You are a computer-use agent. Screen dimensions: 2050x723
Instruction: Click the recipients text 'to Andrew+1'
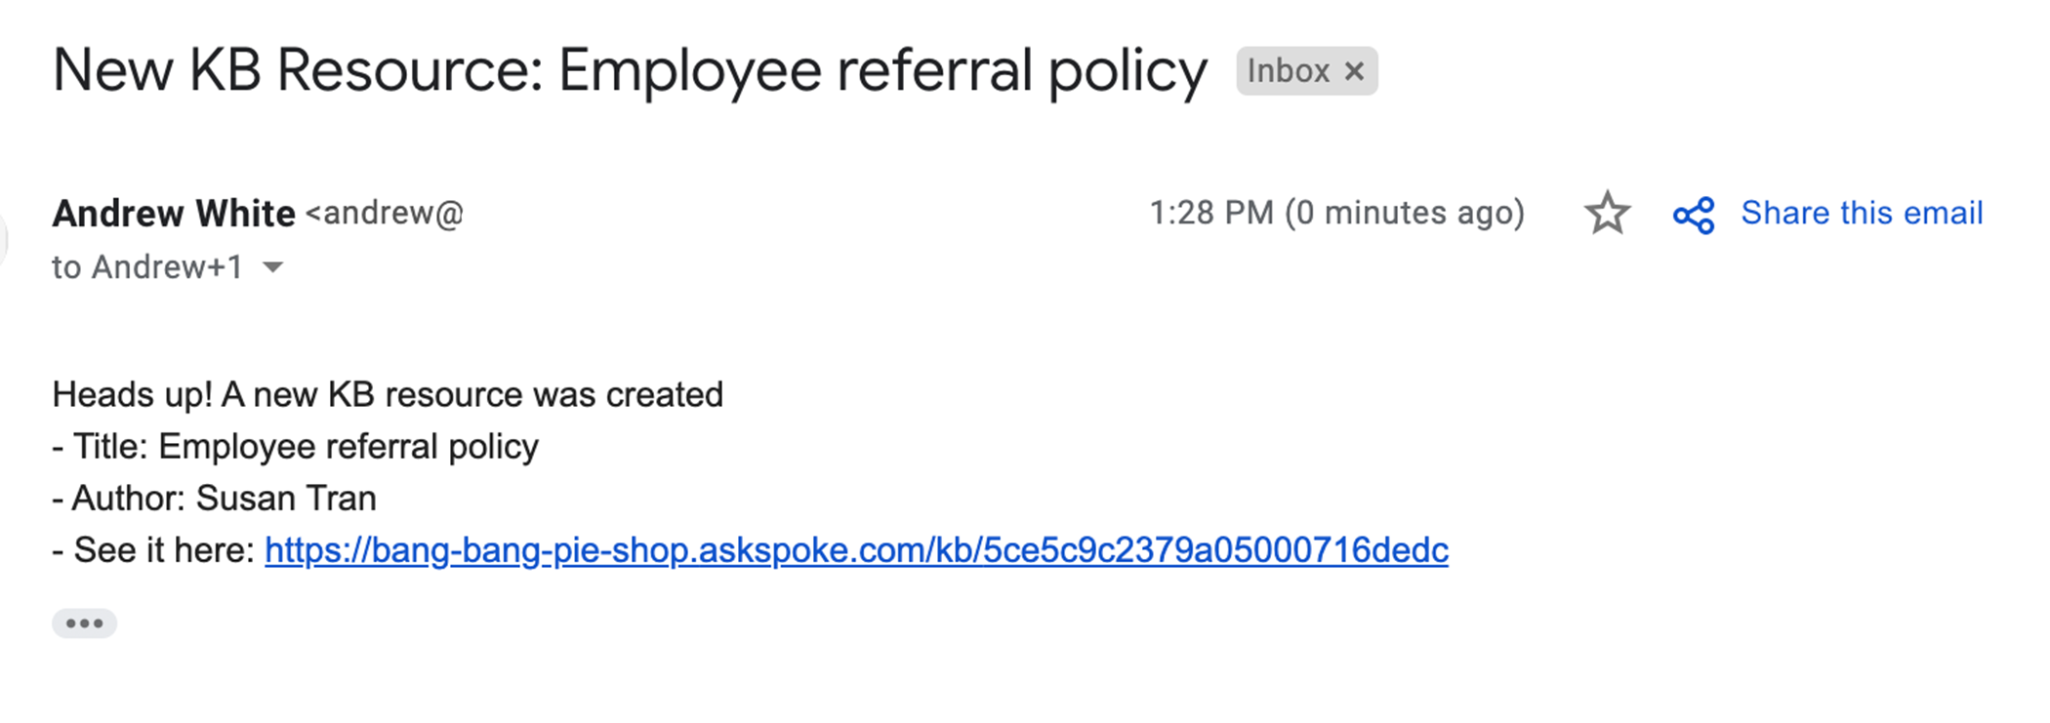pyautogui.click(x=146, y=267)
